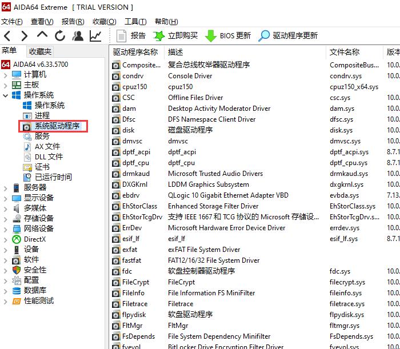Screen dimensions: 400x349
Task: Click the 软件 tree item icon
Action: (x=16, y=260)
